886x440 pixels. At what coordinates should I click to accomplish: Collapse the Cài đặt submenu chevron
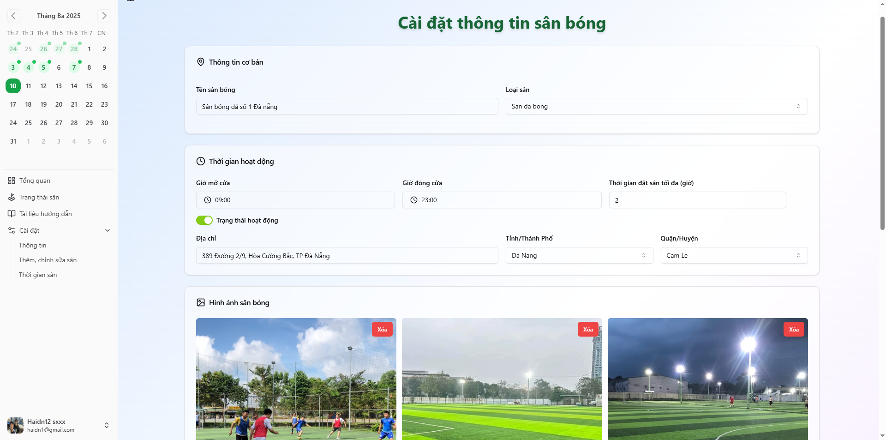(x=108, y=230)
